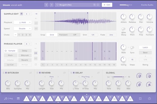Select forward playback arrow in Sample Edit
The height and width of the screenshot is (104, 157).
[x=36, y=14]
